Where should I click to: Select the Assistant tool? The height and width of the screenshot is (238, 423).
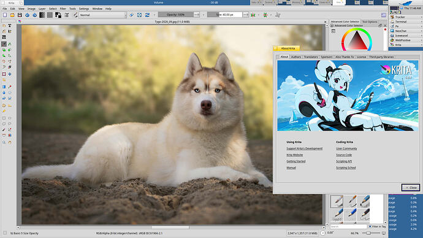point(4,106)
